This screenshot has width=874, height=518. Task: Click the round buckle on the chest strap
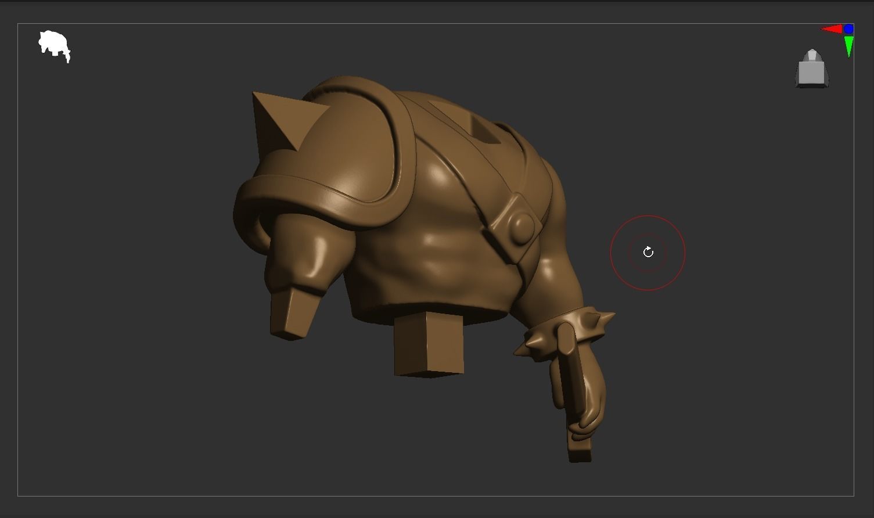(x=521, y=228)
